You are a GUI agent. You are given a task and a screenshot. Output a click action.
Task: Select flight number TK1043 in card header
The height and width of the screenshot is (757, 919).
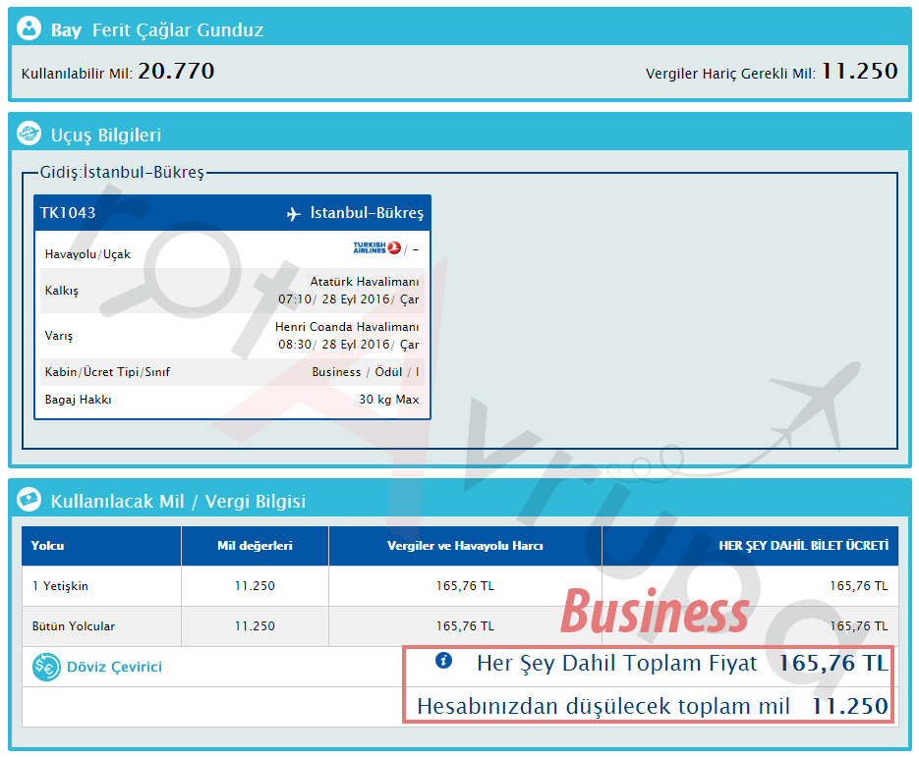point(68,213)
